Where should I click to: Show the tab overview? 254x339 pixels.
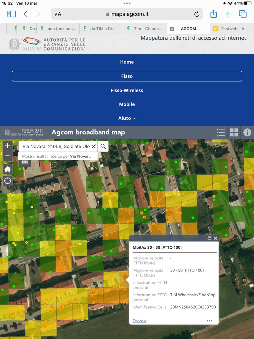point(243,14)
